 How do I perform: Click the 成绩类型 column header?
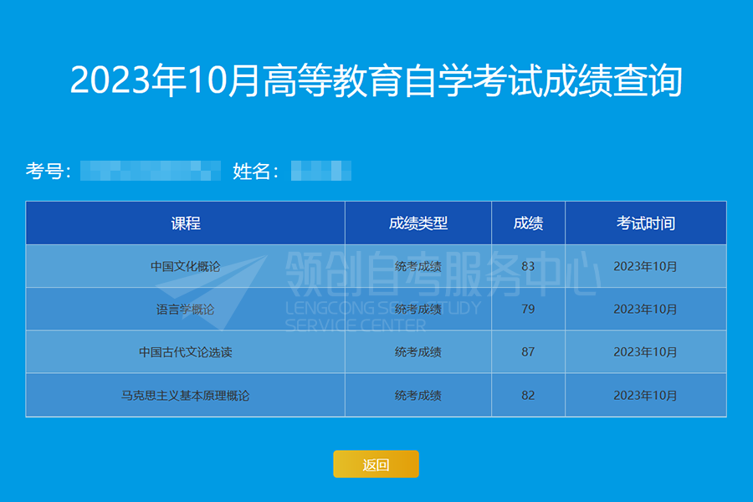tap(418, 223)
